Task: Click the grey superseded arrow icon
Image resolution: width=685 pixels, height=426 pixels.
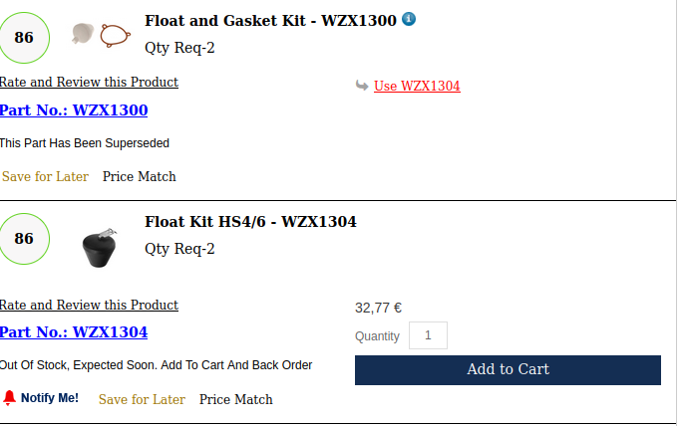Action: (362, 86)
